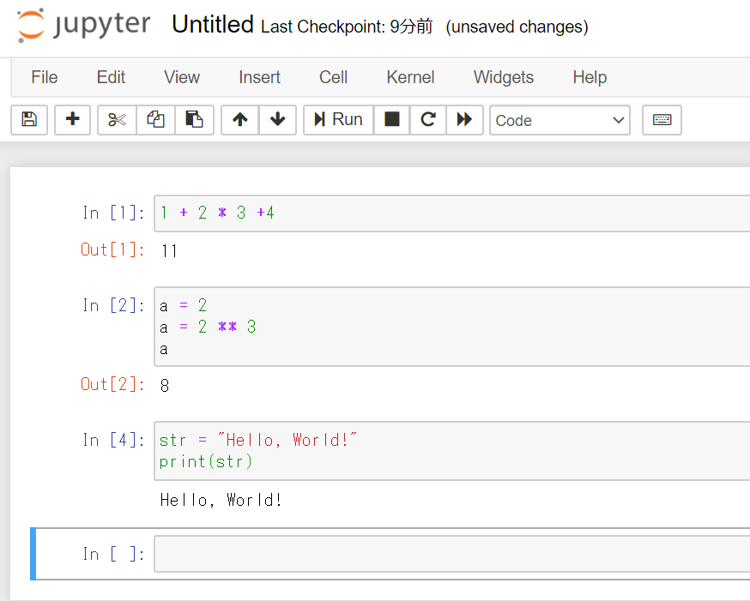Click the Jupyter logo

tap(84, 25)
